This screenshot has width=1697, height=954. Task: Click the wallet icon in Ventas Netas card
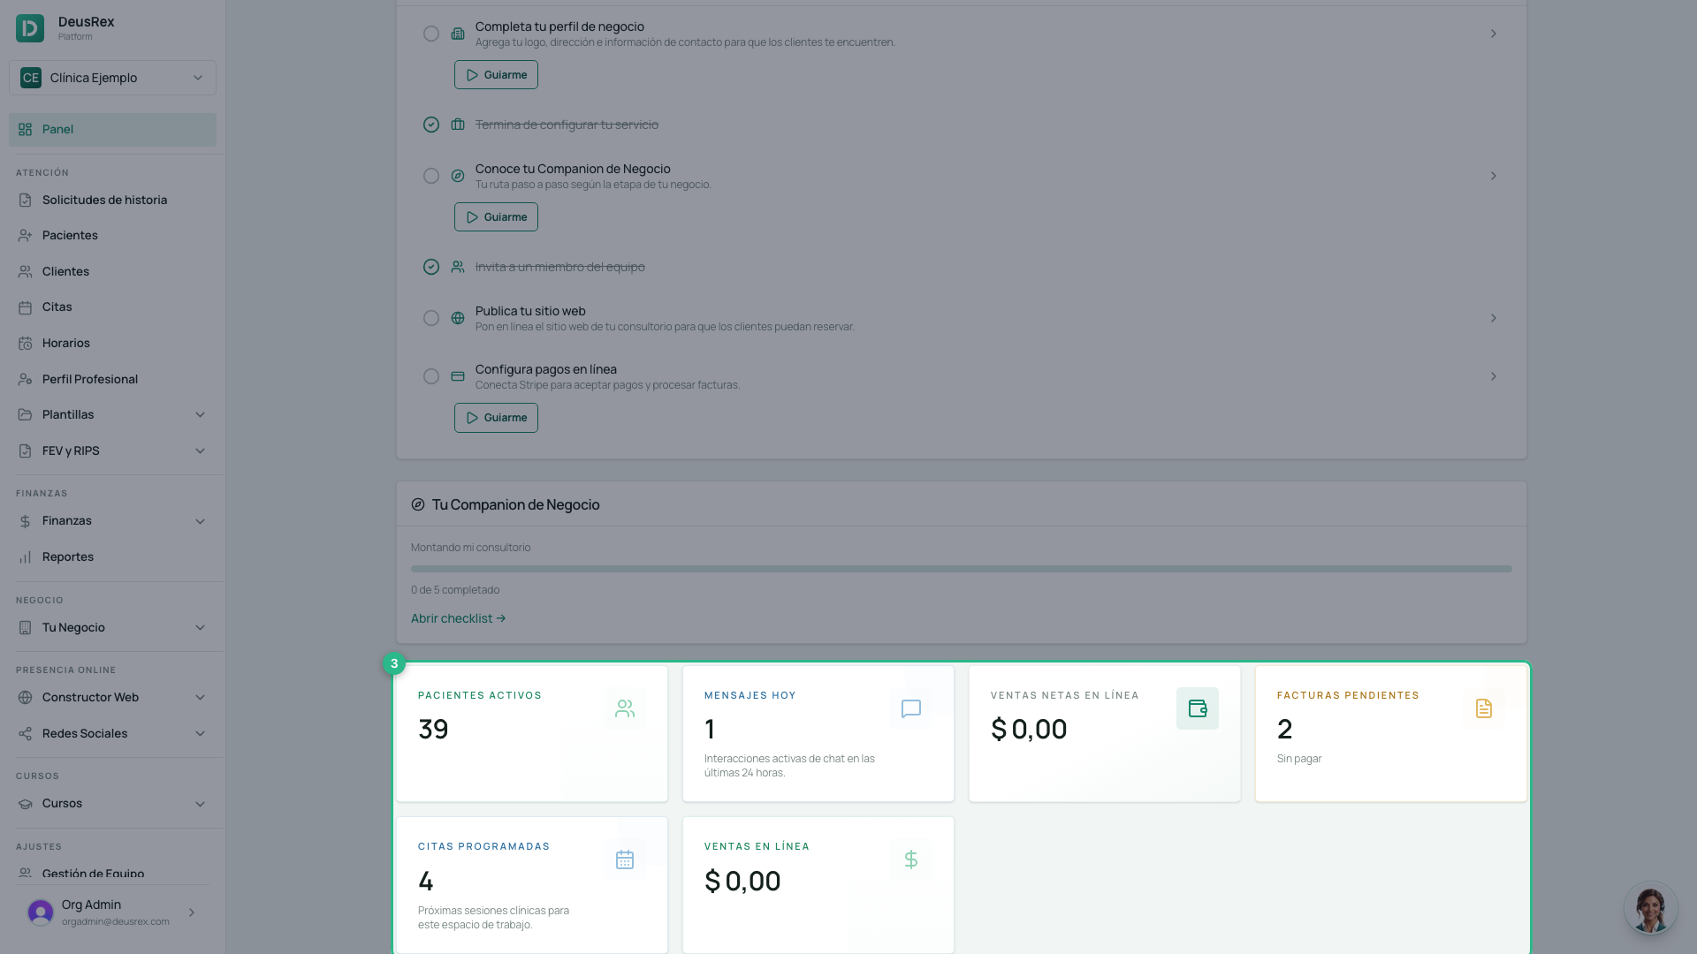click(1197, 708)
